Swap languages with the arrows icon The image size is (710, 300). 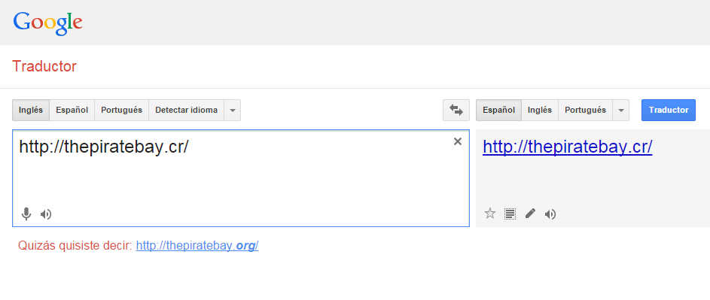click(456, 110)
